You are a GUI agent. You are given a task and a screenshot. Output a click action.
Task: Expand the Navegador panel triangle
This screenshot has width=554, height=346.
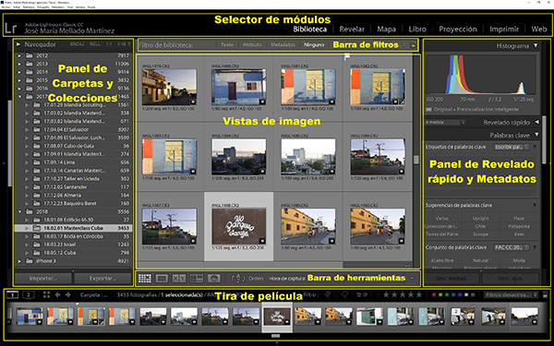click(x=18, y=44)
